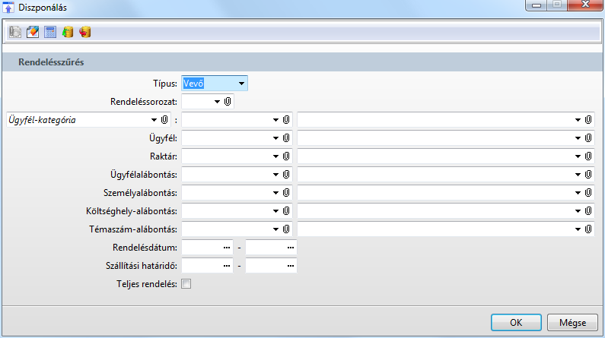Screen dimensions: 605x338
Task: Click paperclip of narrow Témaszám-alábontás field
Action: 286,229
